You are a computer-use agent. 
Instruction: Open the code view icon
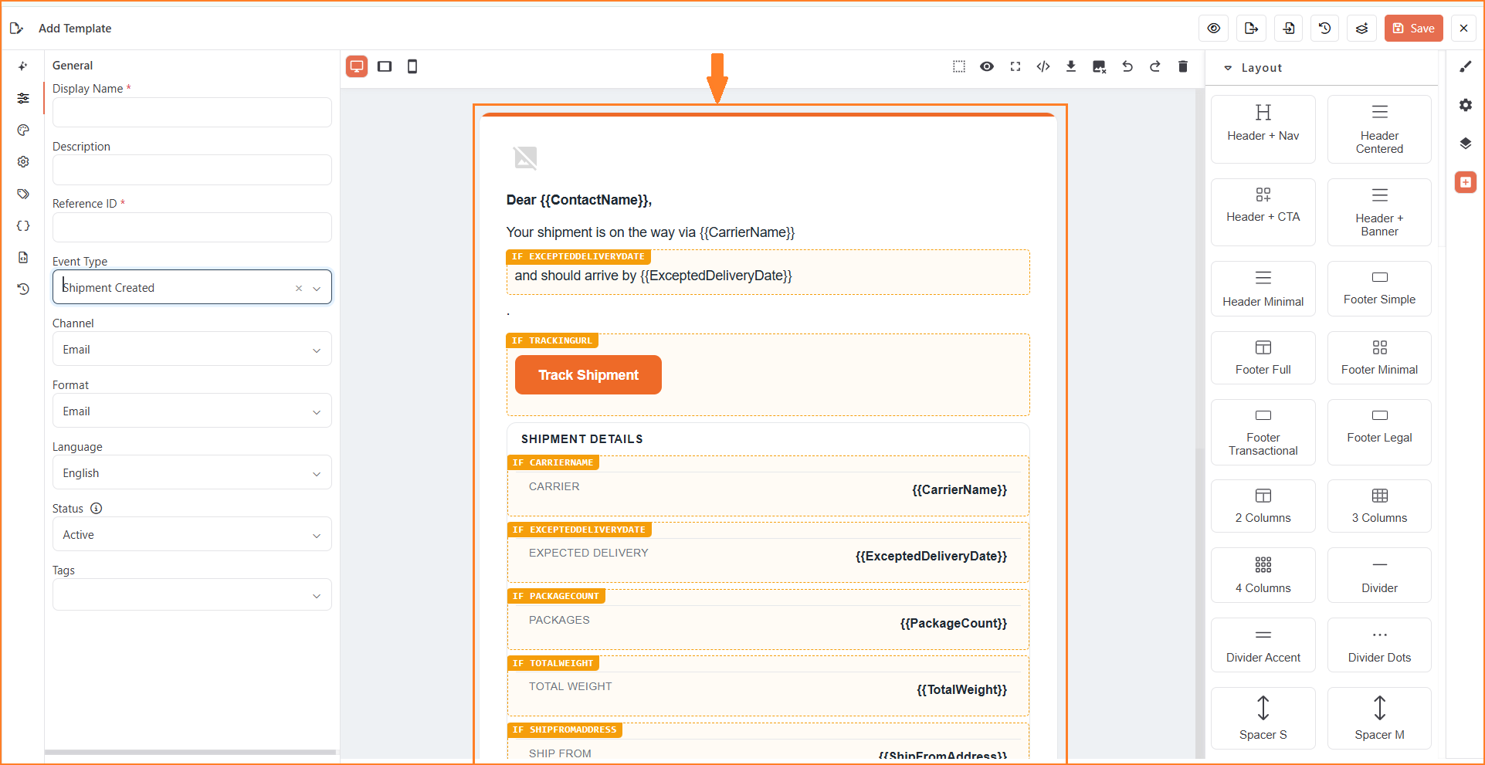pyautogui.click(x=1043, y=66)
